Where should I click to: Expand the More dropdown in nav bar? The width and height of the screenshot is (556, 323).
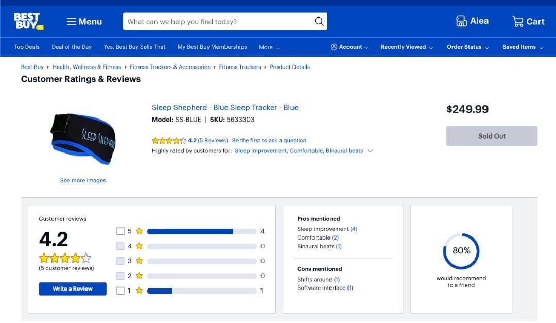pos(269,47)
